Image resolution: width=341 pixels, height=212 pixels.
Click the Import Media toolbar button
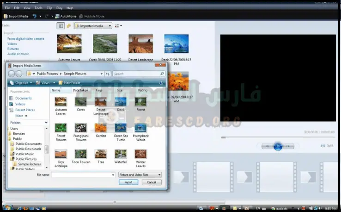click(x=16, y=16)
